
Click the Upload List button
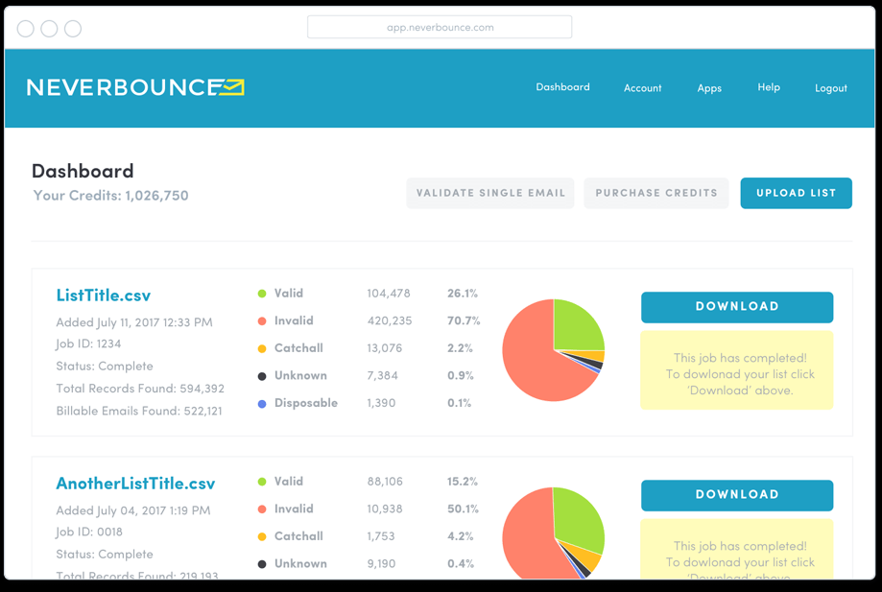(x=796, y=193)
